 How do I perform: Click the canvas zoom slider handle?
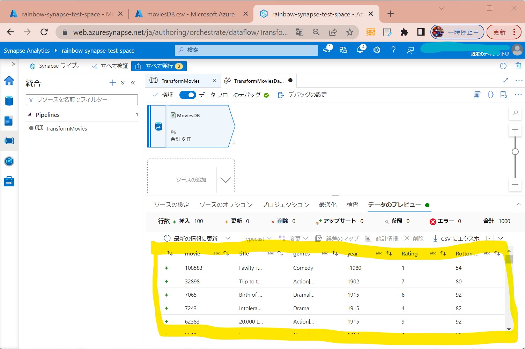pyautogui.click(x=515, y=151)
